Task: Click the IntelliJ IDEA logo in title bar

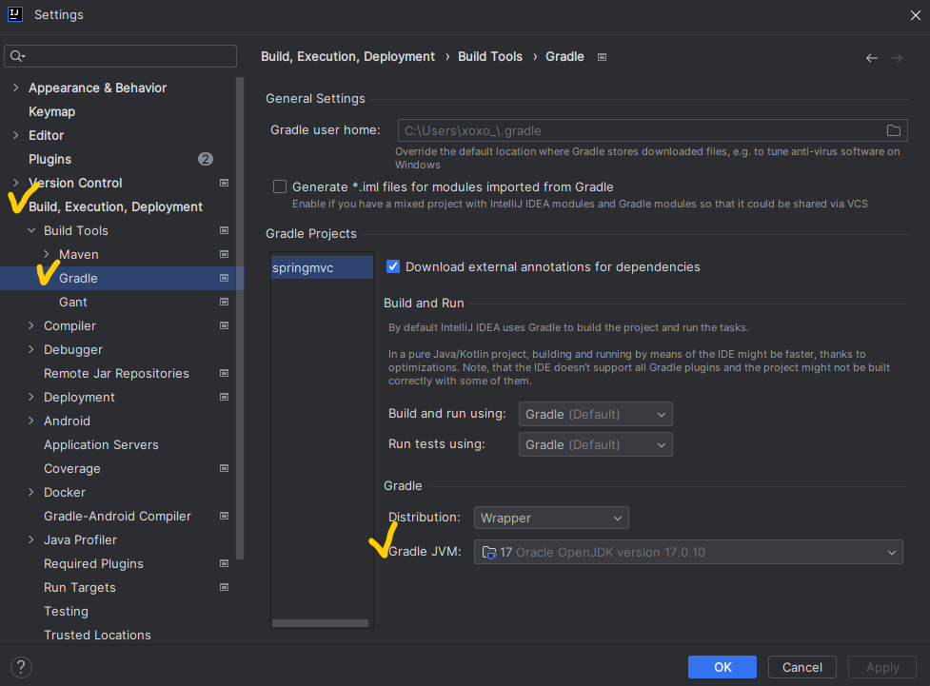Action: 15,14
